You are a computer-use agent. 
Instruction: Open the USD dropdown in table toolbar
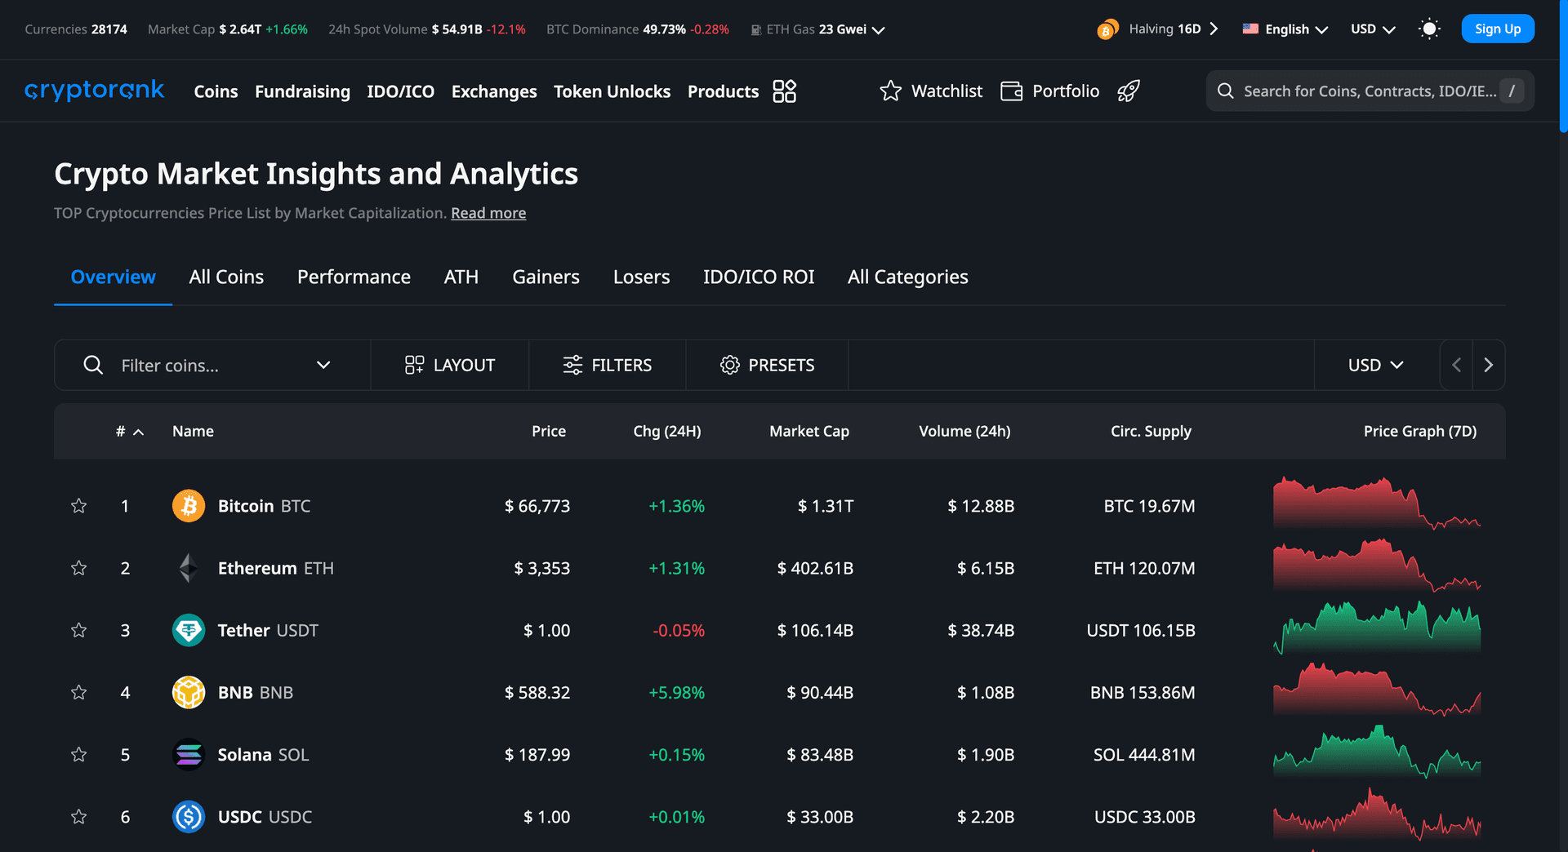coord(1376,365)
